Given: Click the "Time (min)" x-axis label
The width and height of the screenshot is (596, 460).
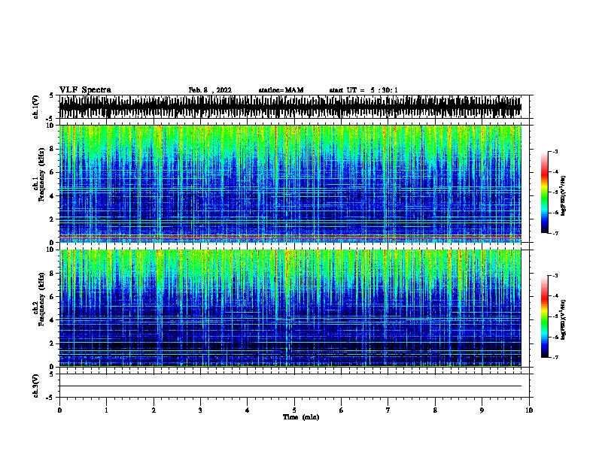Looking at the screenshot, I should point(301,417).
